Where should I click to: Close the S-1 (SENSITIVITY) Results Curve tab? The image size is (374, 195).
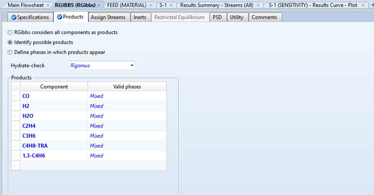[x=363, y=5]
